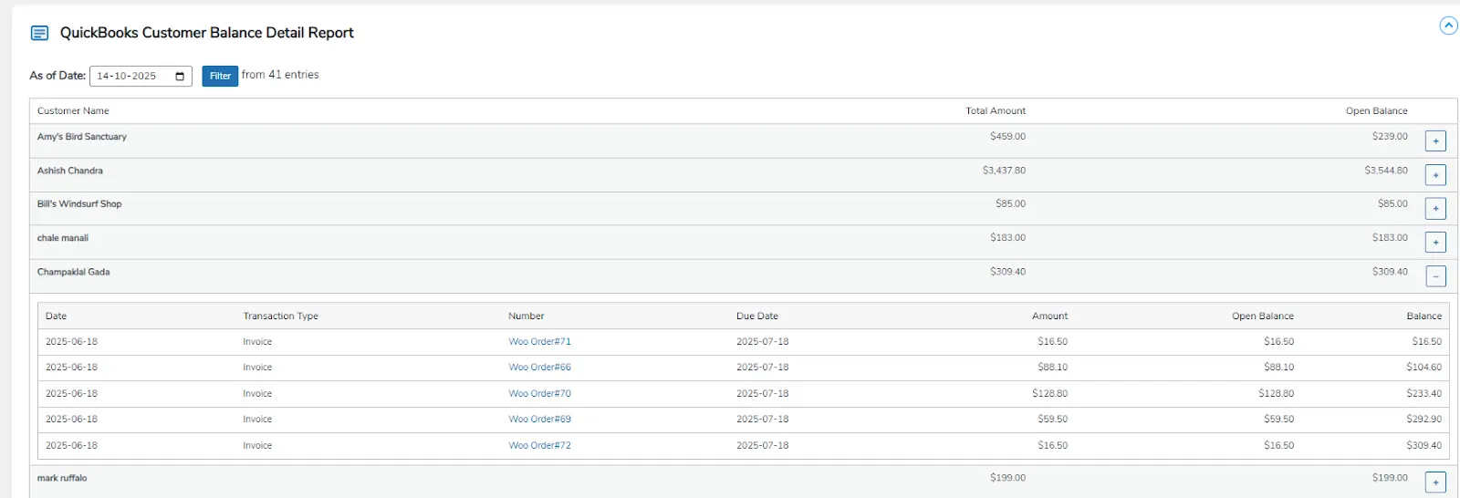Expand Bill's Windsurf Shop row

click(1435, 209)
